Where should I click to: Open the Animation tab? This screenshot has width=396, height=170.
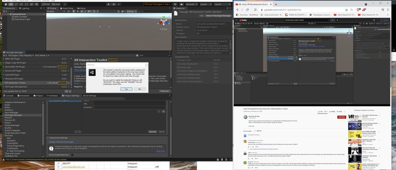(x=23, y=96)
